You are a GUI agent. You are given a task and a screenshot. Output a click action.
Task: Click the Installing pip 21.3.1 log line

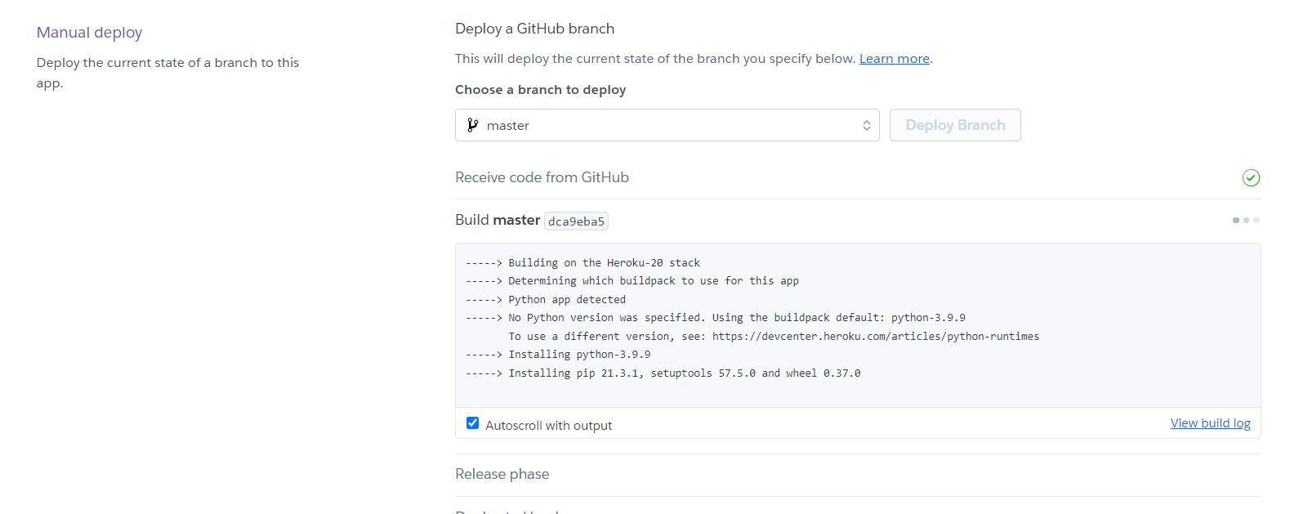(x=663, y=373)
